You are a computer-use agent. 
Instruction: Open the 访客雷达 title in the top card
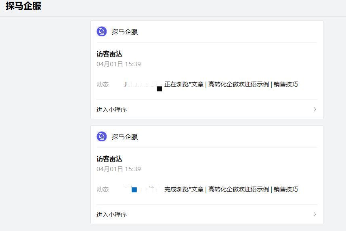pyautogui.click(x=109, y=54)
